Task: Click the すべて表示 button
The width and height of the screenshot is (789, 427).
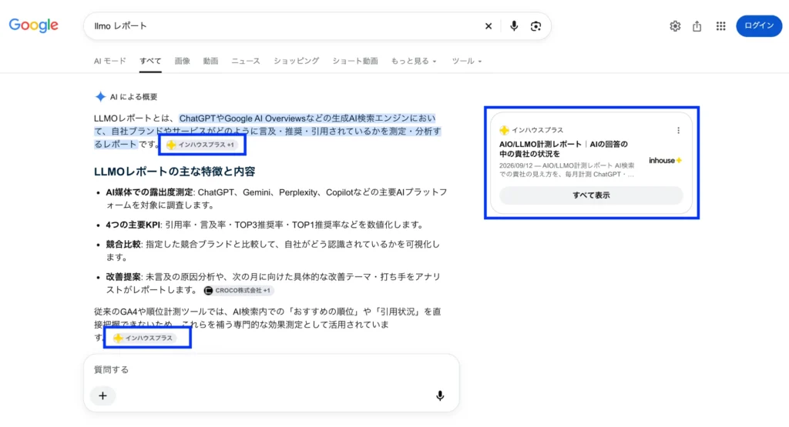Action: tap(591, 195)
